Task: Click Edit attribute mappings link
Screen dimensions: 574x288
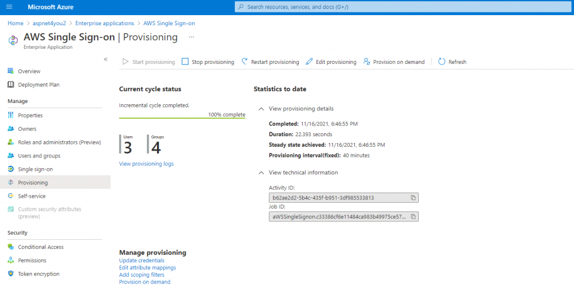Action: [x=147, y=268]
